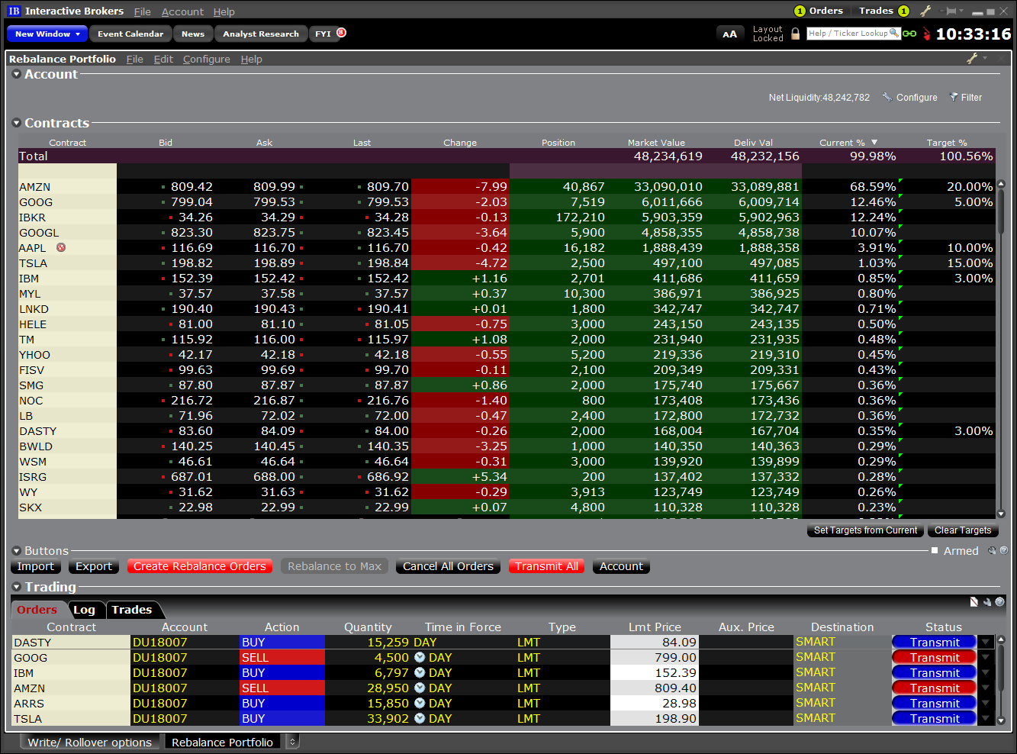Toggle the Armed checkbox
This screenshot has width=1017, height=754.
coord(935,550)
